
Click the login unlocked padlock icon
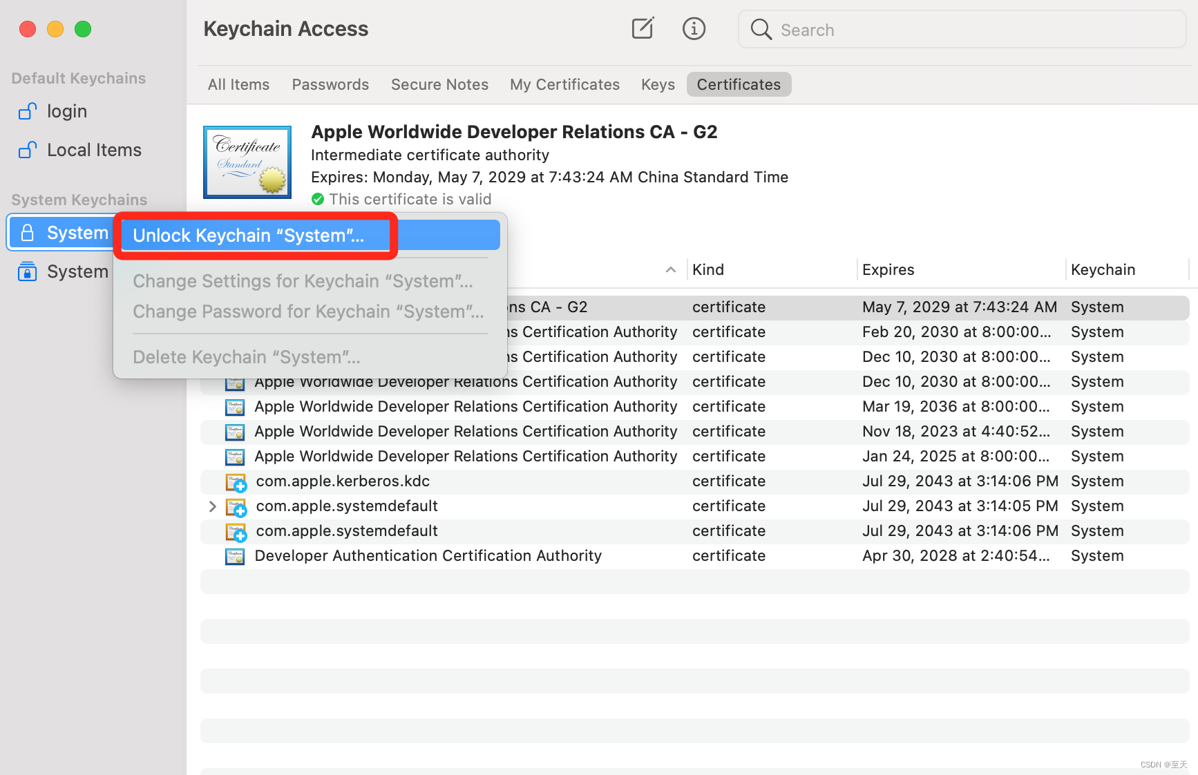coord(27,111)
